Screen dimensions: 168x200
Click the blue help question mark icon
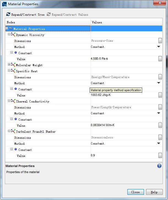point(159,166)
